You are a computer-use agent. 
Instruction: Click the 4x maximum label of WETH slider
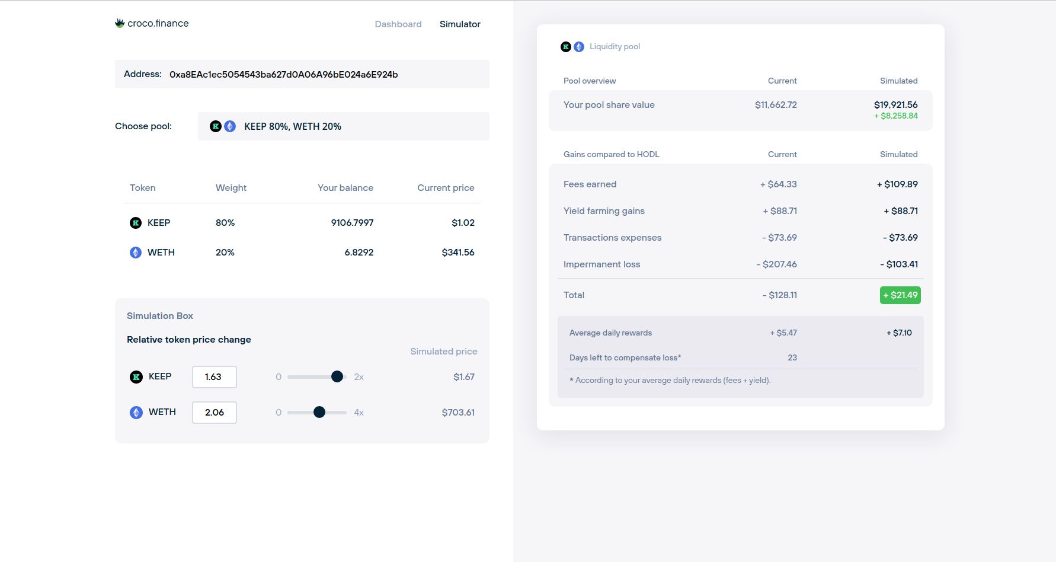(359, 413)
